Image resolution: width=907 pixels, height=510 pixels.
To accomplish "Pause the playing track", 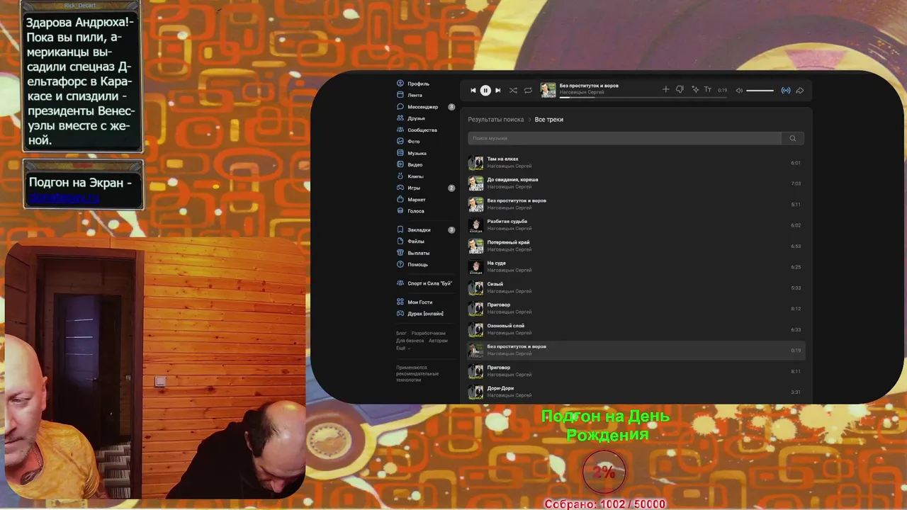I will click(485, 90).
